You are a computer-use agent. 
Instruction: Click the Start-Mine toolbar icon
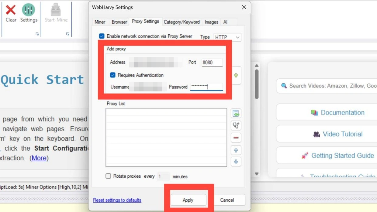pos(56,10)
